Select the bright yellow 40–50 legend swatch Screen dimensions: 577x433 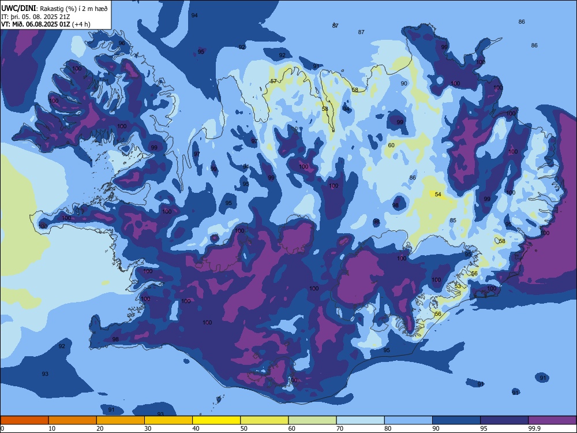pyautogui.click(x=216, y=420)
